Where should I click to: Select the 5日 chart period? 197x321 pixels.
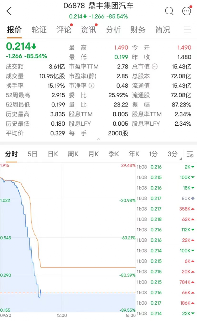click(x=32, y=154)
